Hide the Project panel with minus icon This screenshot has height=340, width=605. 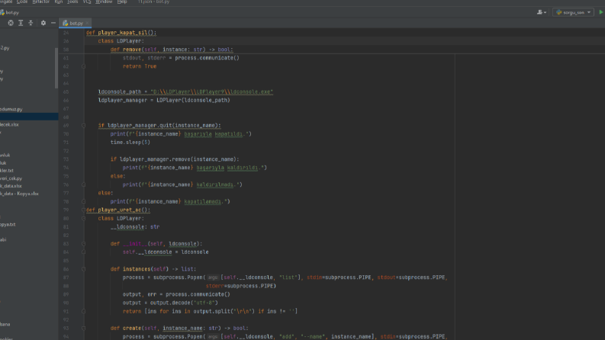pyautogui.click(x=53, y=23)
